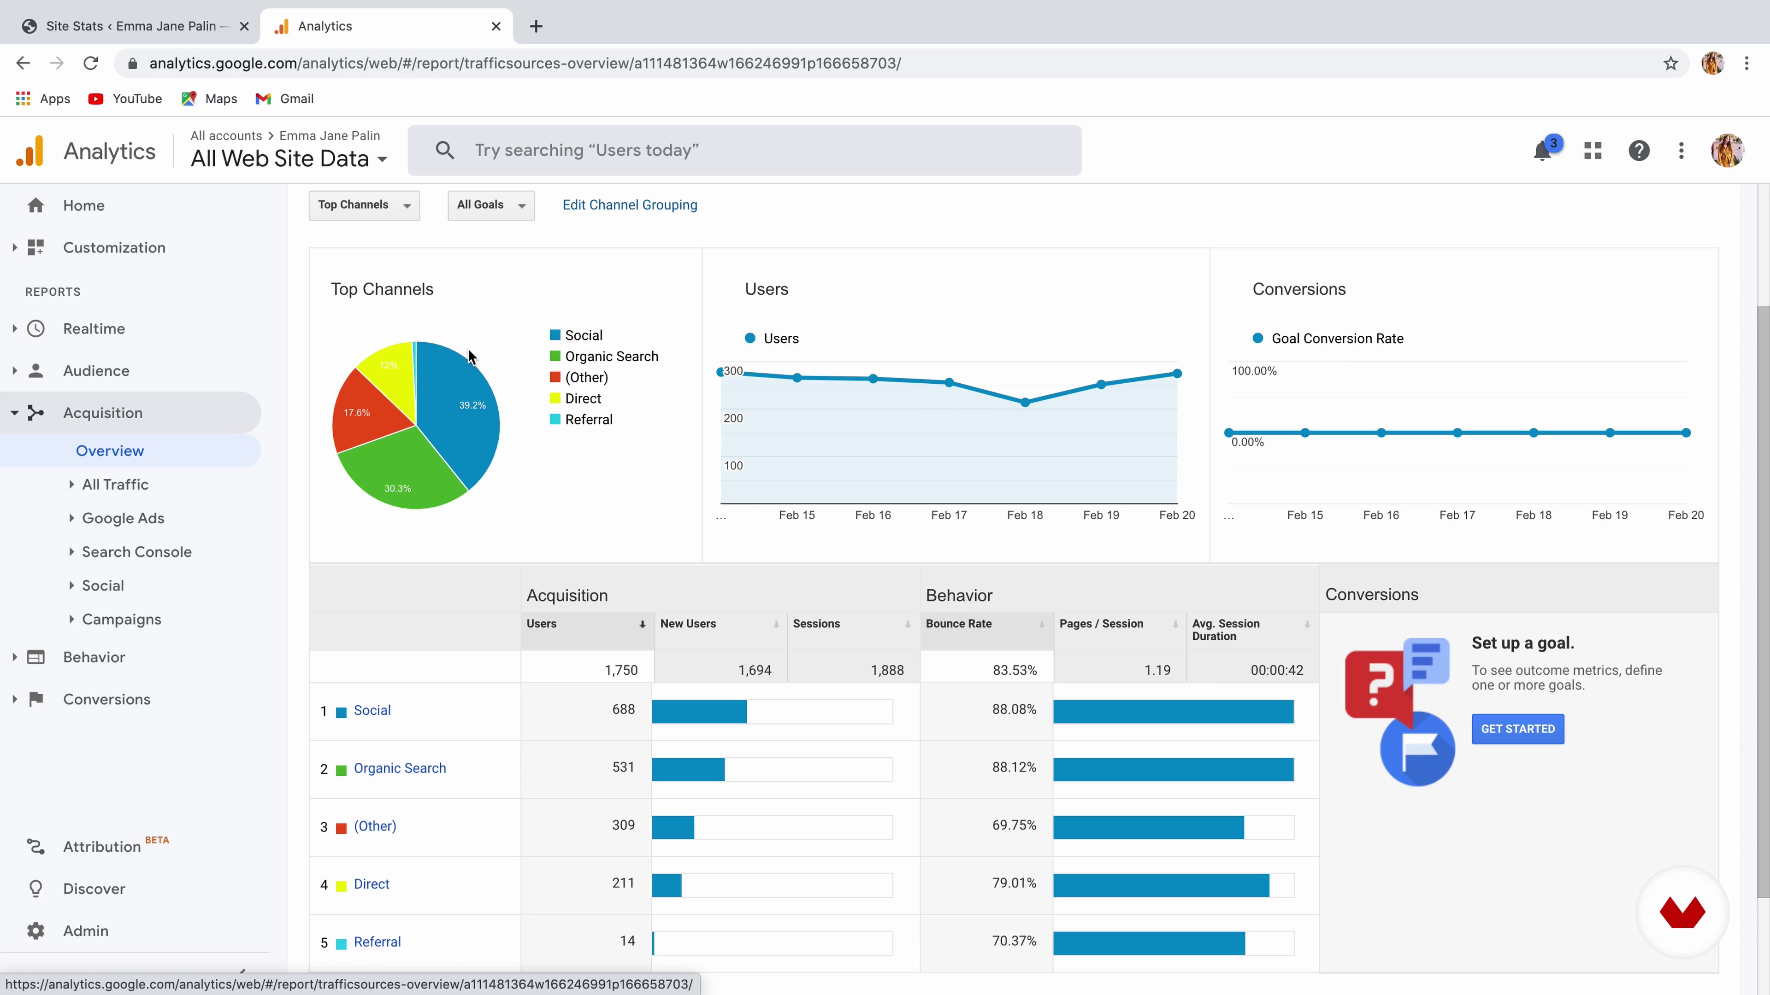Click the search magnifier icon

coord(444,150)
